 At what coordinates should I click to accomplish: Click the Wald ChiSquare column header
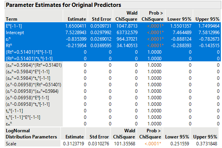click(x=126, y=16)
